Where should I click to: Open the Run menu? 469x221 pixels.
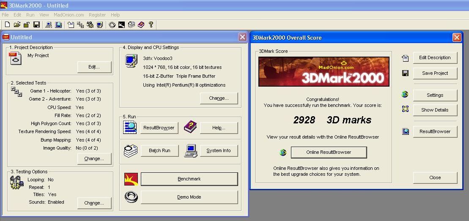pos(30,15)
